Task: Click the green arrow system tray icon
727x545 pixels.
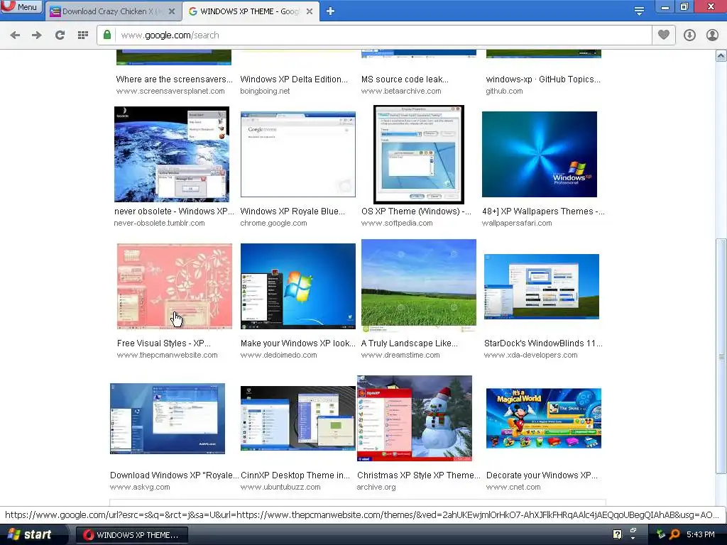Action: (x=661, y=534)
